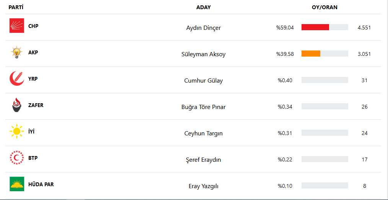The image size is (388, 200).
Task: Click the PARTİ column header
Action: coord(16,7)
